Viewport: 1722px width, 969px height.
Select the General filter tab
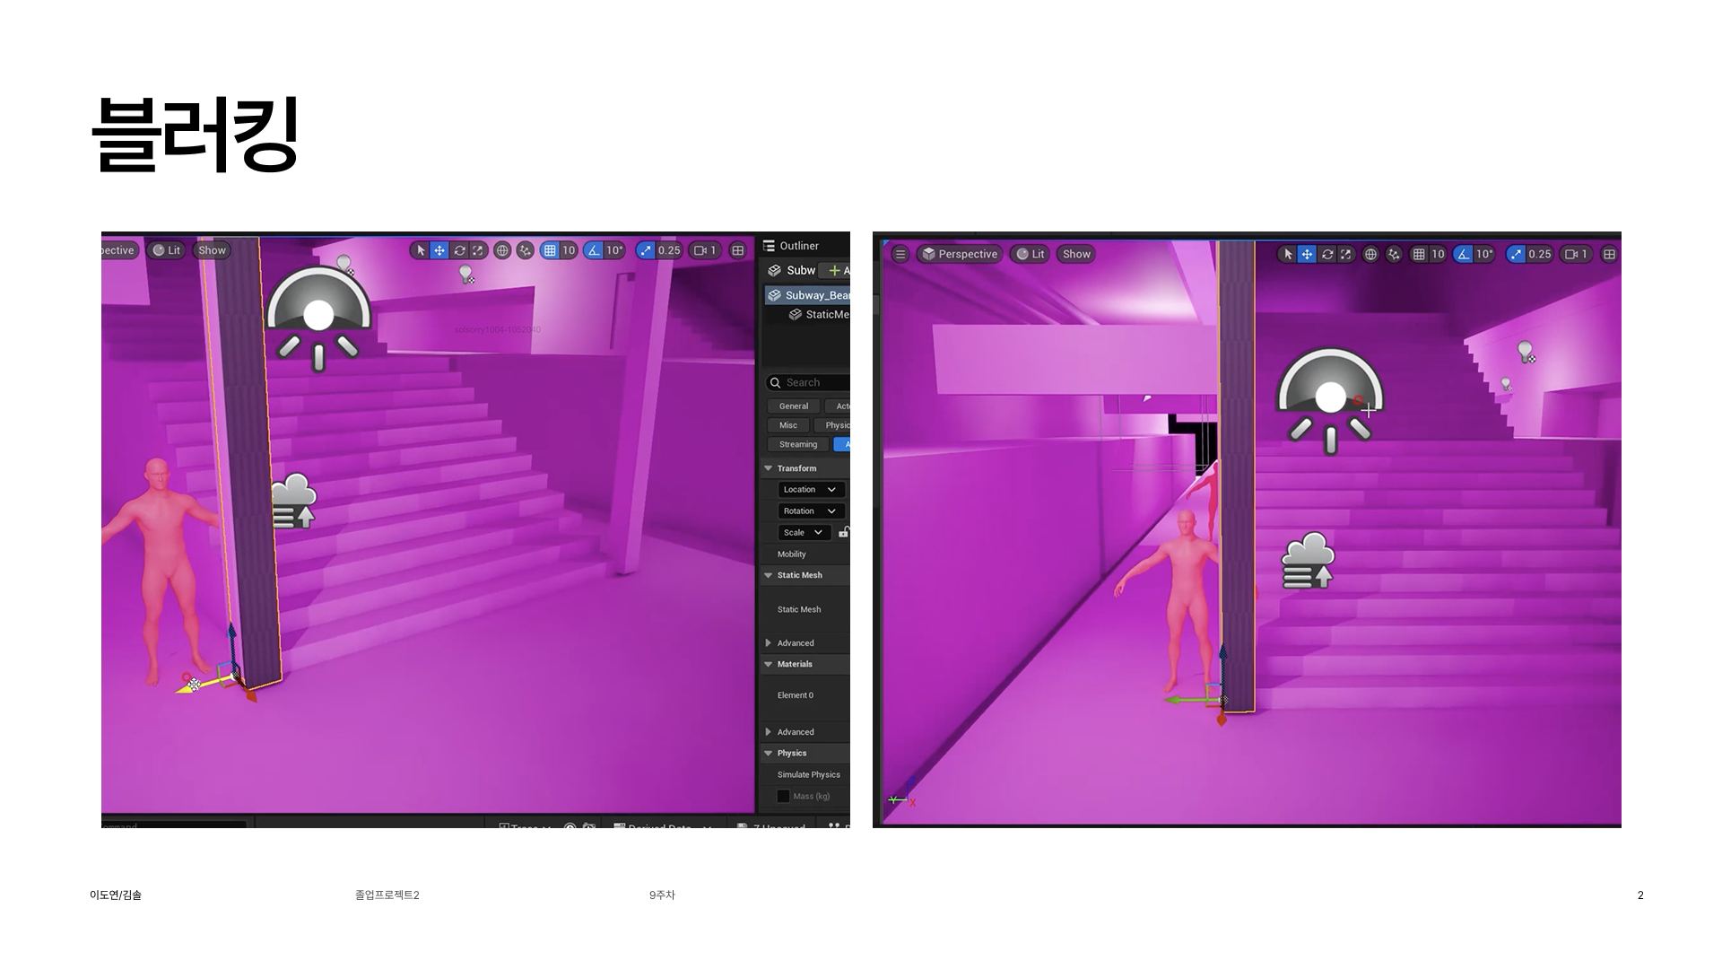[x=793, y=406]
